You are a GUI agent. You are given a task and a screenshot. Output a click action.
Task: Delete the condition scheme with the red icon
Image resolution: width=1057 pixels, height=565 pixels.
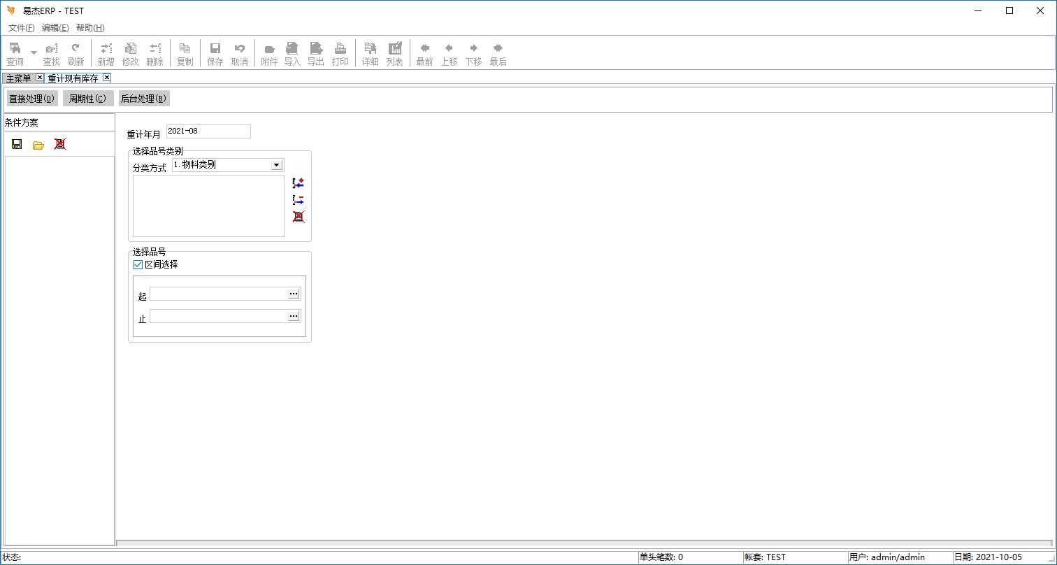point(60,144)
